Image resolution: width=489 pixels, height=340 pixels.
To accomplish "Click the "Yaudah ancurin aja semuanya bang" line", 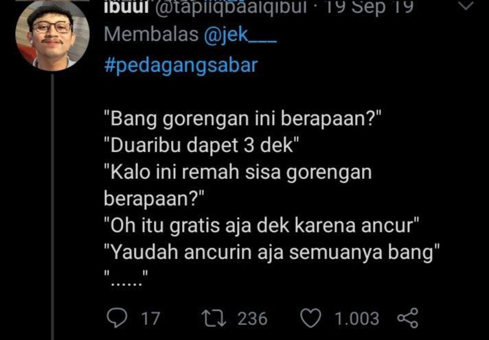I will coord(272,252).
